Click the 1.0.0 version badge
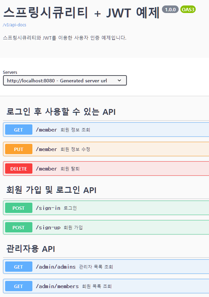The image size is (209, 297). point(170,10)
